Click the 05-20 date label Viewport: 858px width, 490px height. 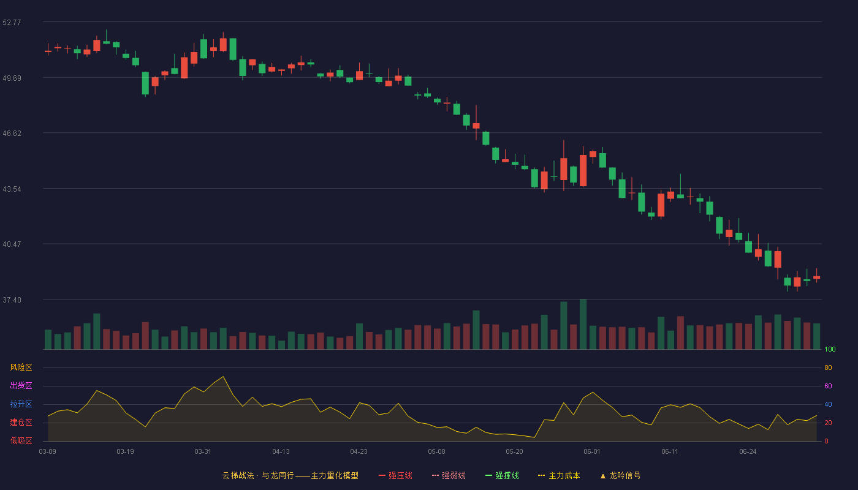515,451
